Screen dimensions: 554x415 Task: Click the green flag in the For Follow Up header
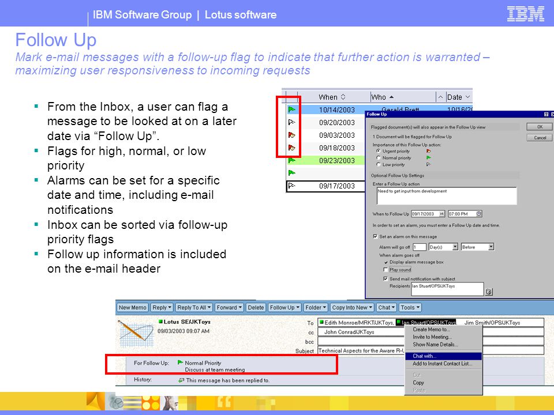pyautogui.click(x=181, y=363)
